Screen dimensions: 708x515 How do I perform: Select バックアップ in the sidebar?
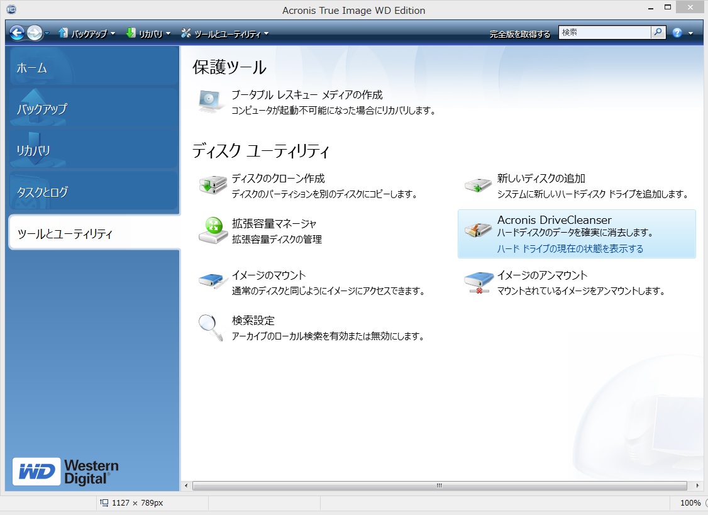[x=94, y=108]
